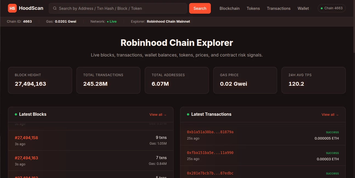Click View all in Latest Transactions
The width and height of the screenshot is (355, 178).
click(330, 115)
